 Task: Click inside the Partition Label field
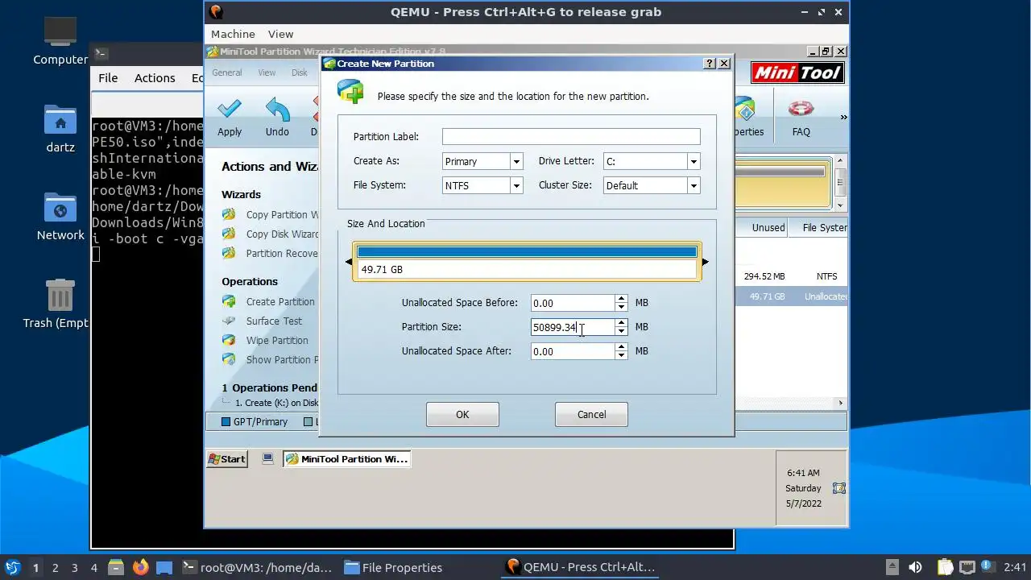coord(571,137)
